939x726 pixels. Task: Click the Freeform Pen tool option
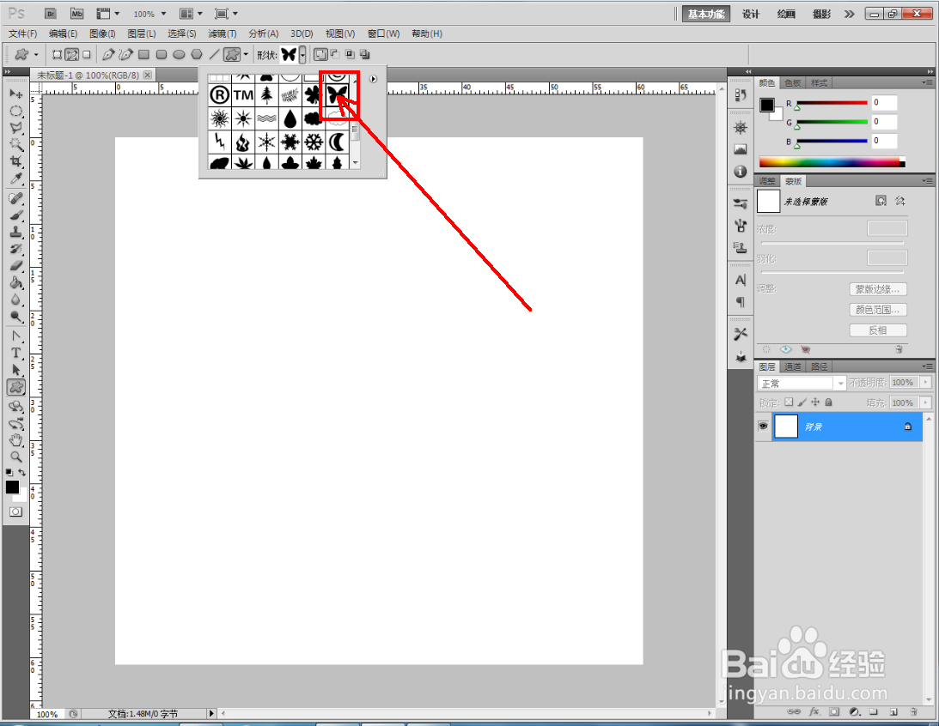[125, 54]
